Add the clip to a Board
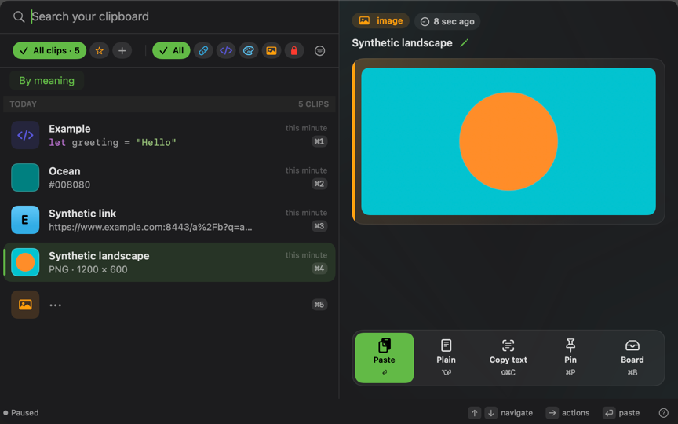The width and height of the screenshot is (678, 424). click(632, 358)
